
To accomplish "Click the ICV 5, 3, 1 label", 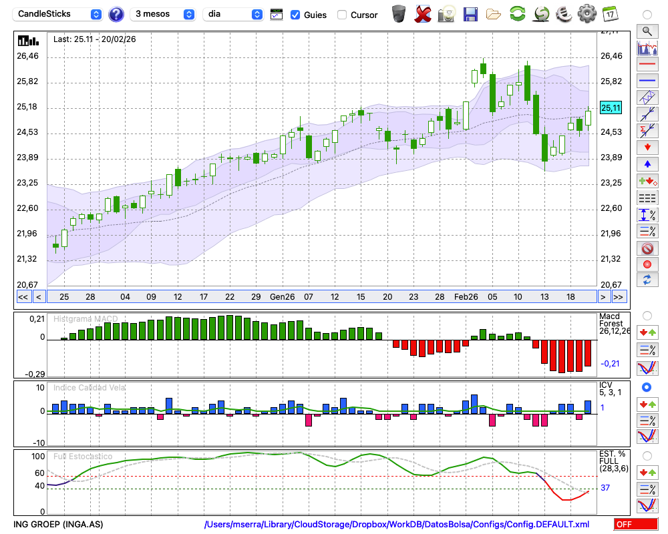I will (x=610, y=388).
